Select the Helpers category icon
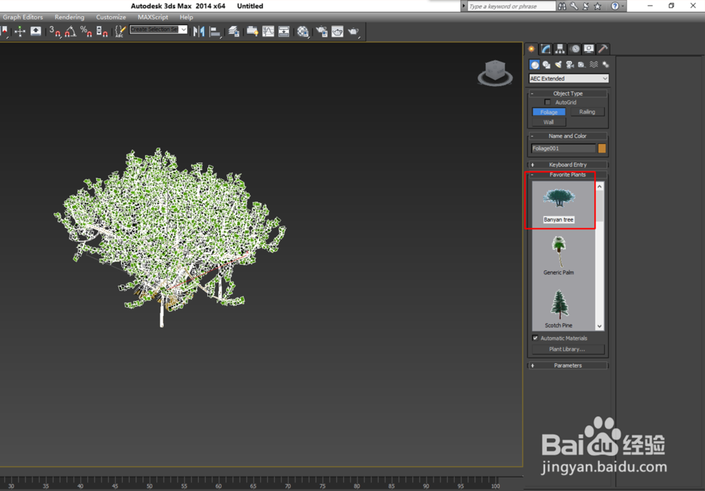The image size is (705, 491). [x=582, y=65]
